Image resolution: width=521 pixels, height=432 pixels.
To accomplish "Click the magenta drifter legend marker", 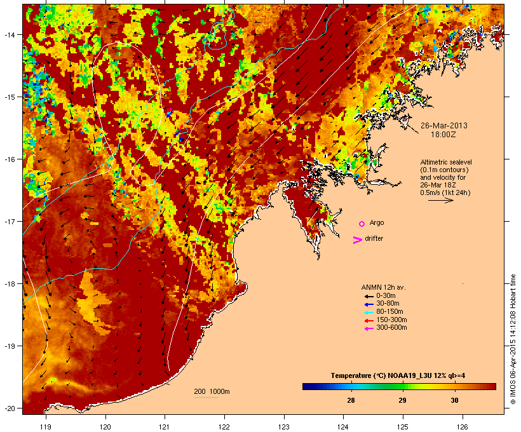I will coord(357,240).
